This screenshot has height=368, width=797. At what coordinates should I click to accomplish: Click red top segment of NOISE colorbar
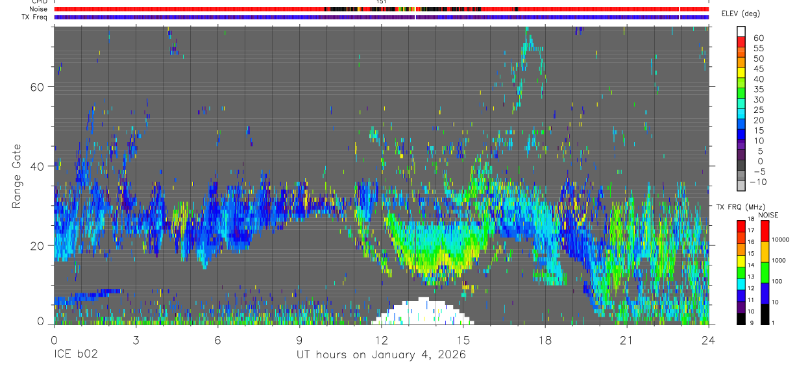765,231
